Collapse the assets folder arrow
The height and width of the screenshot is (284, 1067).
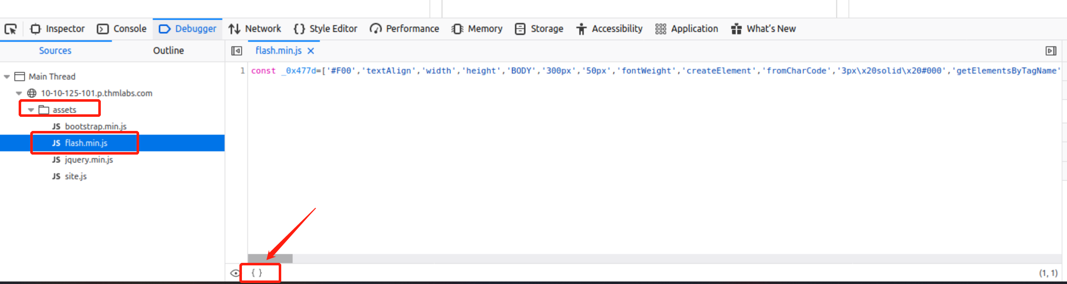coord(31,110)
